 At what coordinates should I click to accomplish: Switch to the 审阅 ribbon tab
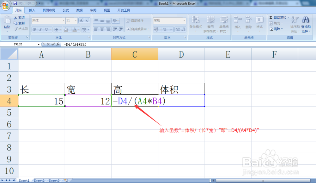93,10
